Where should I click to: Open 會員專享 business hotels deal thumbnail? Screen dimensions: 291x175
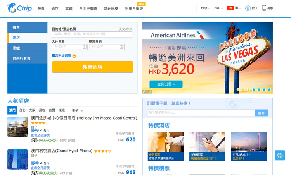coord(166,146)
